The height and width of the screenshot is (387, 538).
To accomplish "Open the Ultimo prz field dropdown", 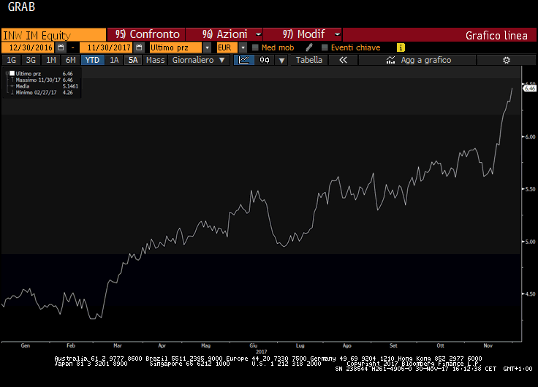I will pos(208,47).
